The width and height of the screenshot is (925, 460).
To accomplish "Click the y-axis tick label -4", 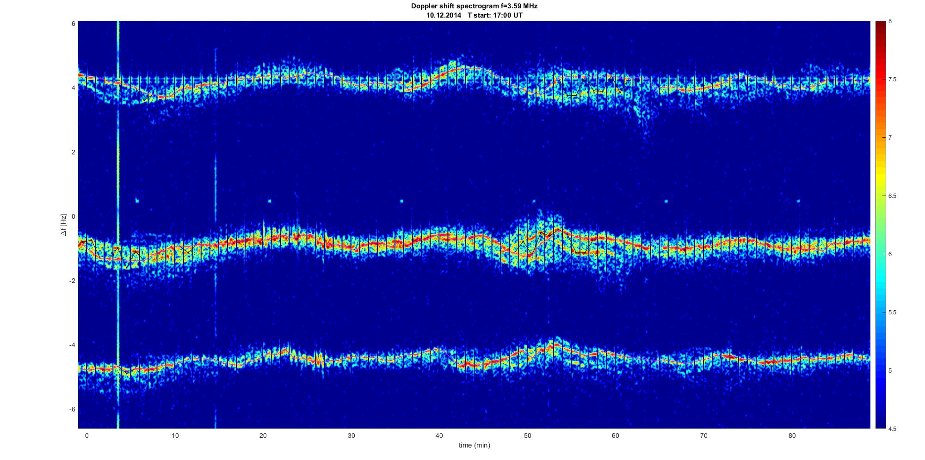I will tap(72, 345).
